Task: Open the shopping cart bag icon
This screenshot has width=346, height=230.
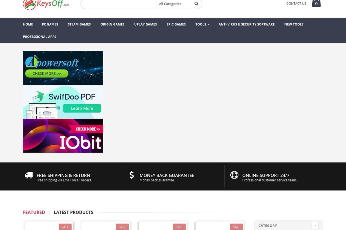Action: (316, 3)
